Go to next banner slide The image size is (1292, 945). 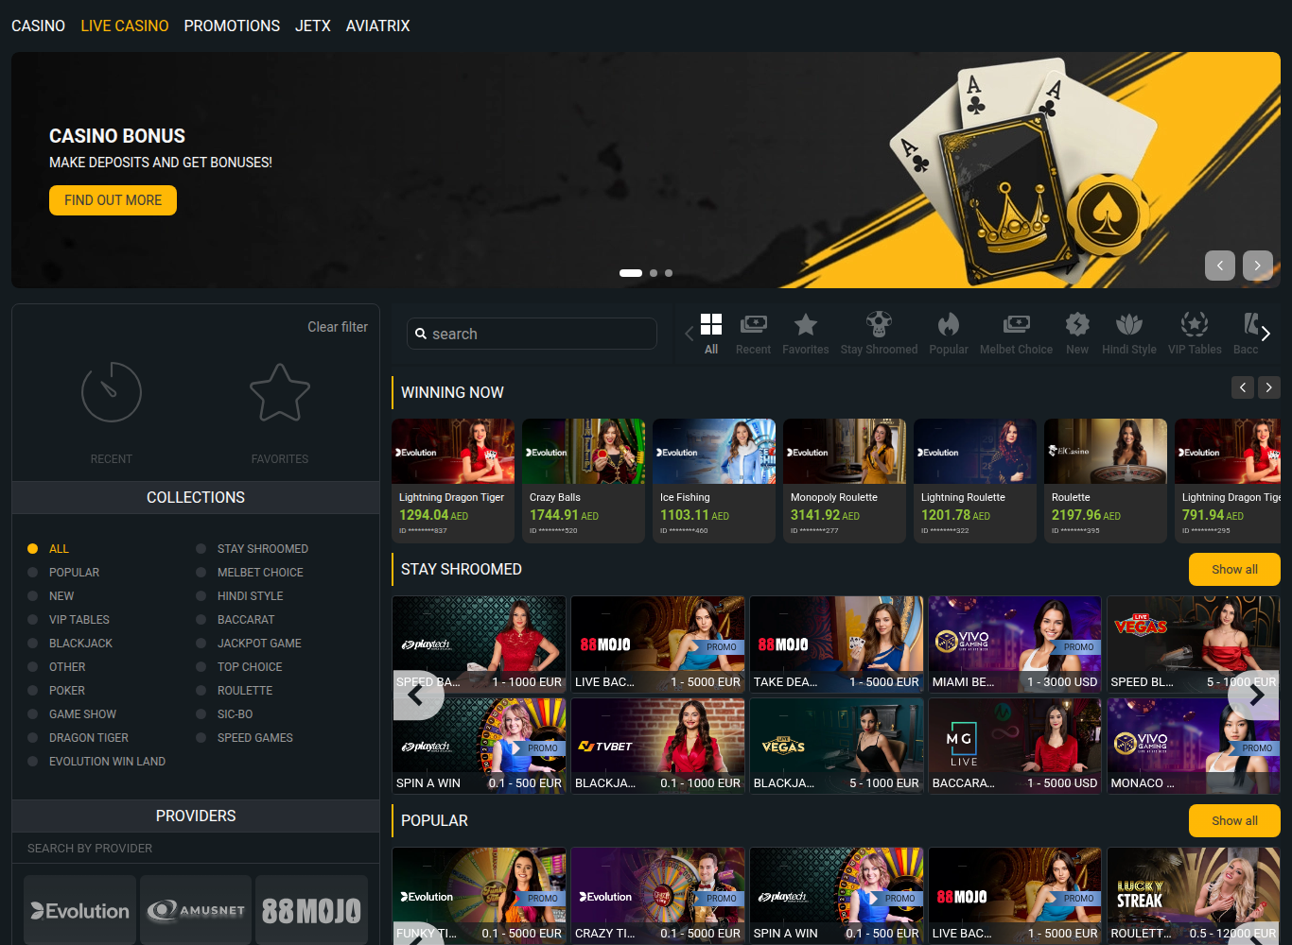[x=1258, y=266]
